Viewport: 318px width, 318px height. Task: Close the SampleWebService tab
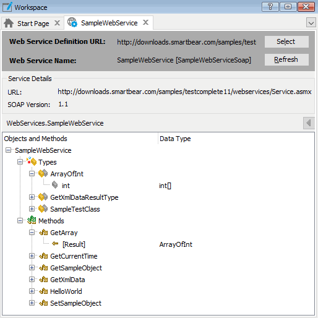tap(145, 22)
